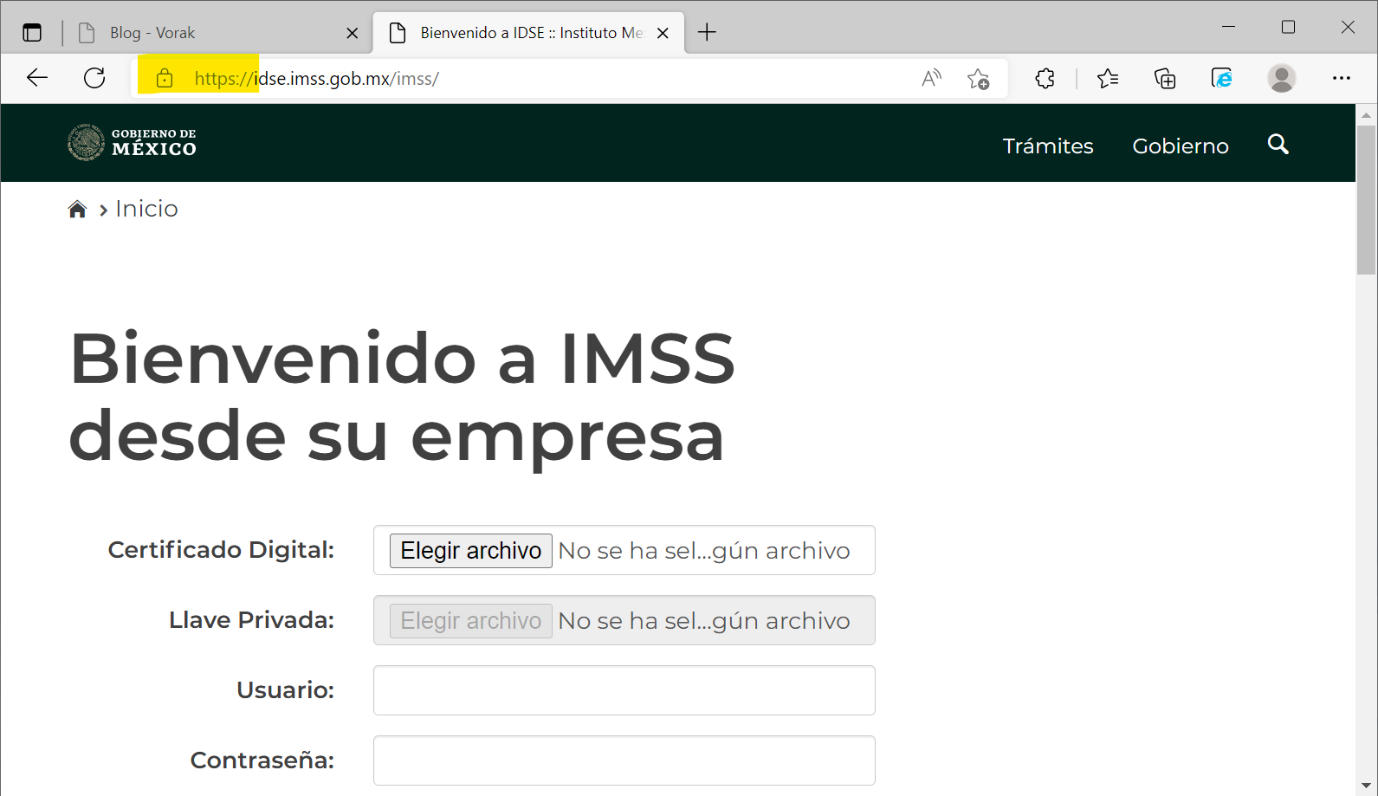Open the Gobierno menu
Screen dimensions: 1378x796
1181,146
